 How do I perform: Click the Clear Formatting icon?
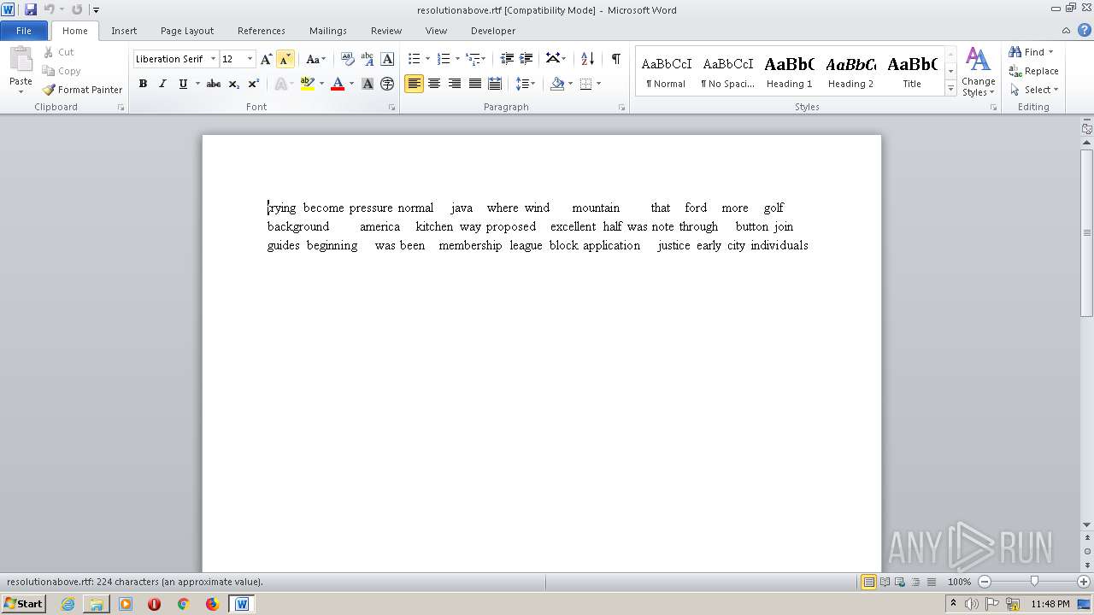point(348,59)
